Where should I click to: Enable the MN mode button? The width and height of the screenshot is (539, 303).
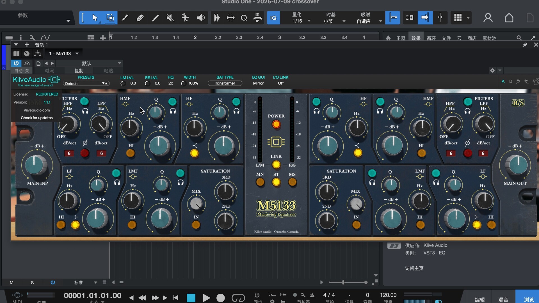coord(260,182)
